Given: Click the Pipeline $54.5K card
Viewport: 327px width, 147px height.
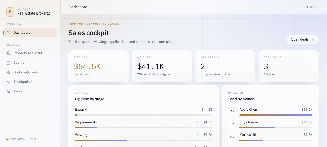Looking at the screenshot, I should (99, 66).
